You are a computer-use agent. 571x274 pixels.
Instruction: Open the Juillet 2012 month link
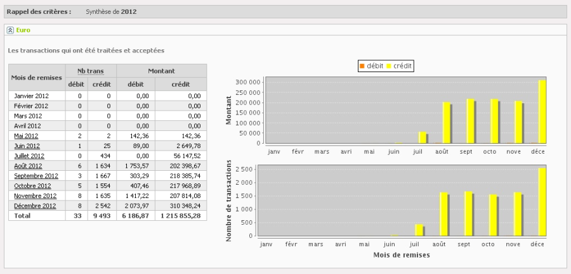coord(29,156)
